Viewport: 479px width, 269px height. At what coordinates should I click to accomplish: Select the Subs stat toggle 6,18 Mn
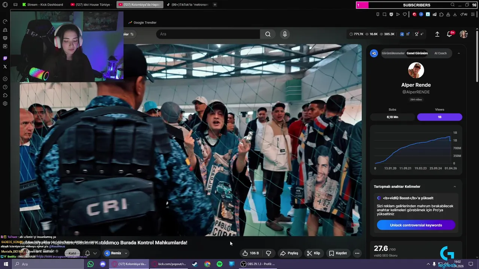(392, 117)
